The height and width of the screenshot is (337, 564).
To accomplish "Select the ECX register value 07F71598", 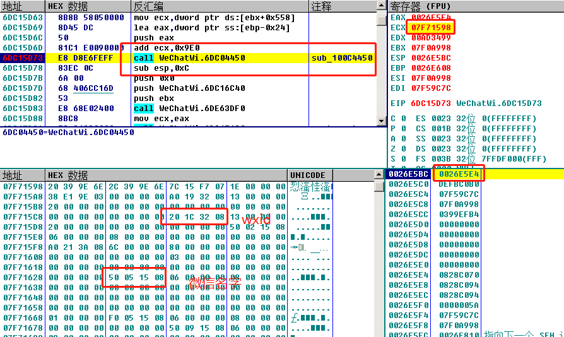I will click(x=431, y=28).
